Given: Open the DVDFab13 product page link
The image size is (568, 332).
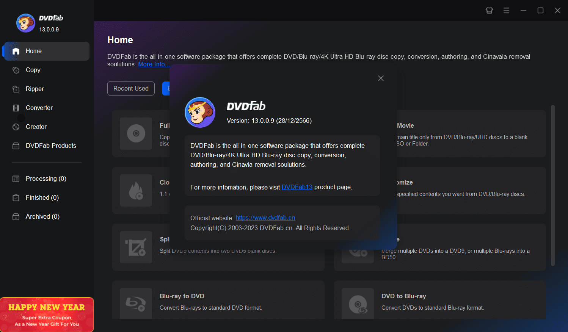Looking at the screenshot, I should click(x=297, y=187).
